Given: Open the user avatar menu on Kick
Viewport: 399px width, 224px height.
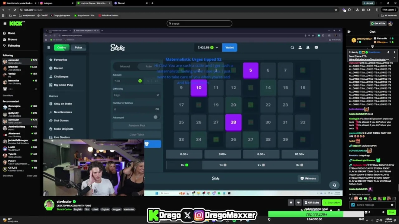Looking at the screenshot, I should pos(391,24).
